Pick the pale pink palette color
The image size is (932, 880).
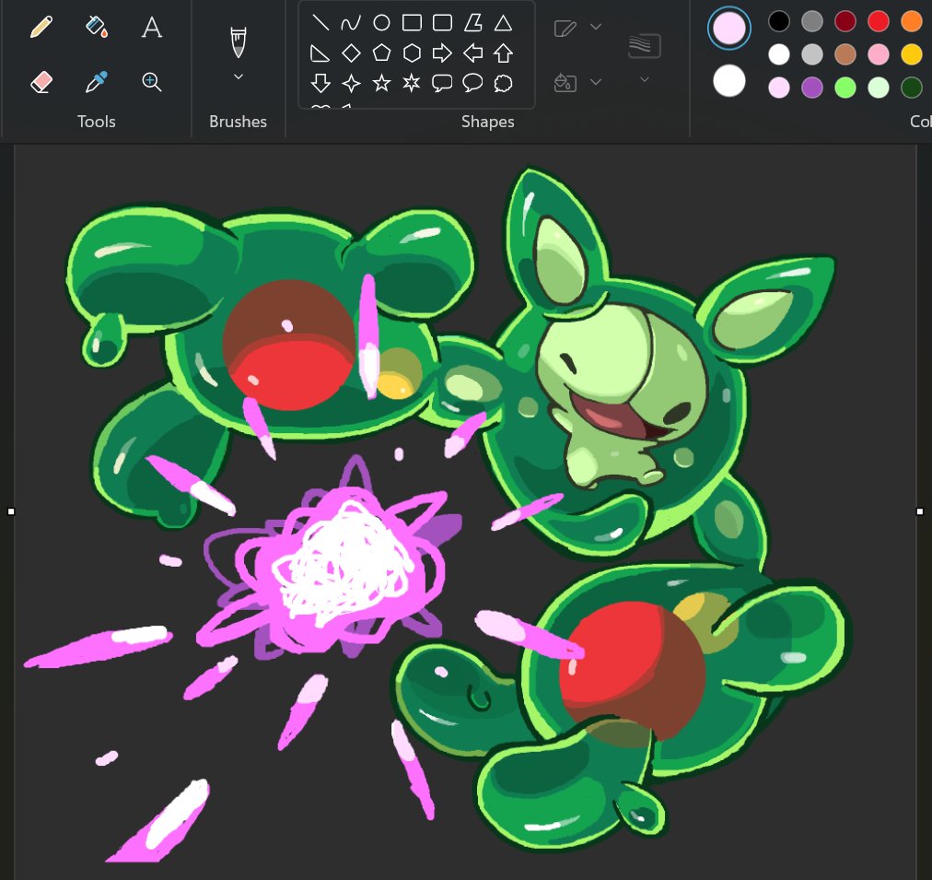778,88
